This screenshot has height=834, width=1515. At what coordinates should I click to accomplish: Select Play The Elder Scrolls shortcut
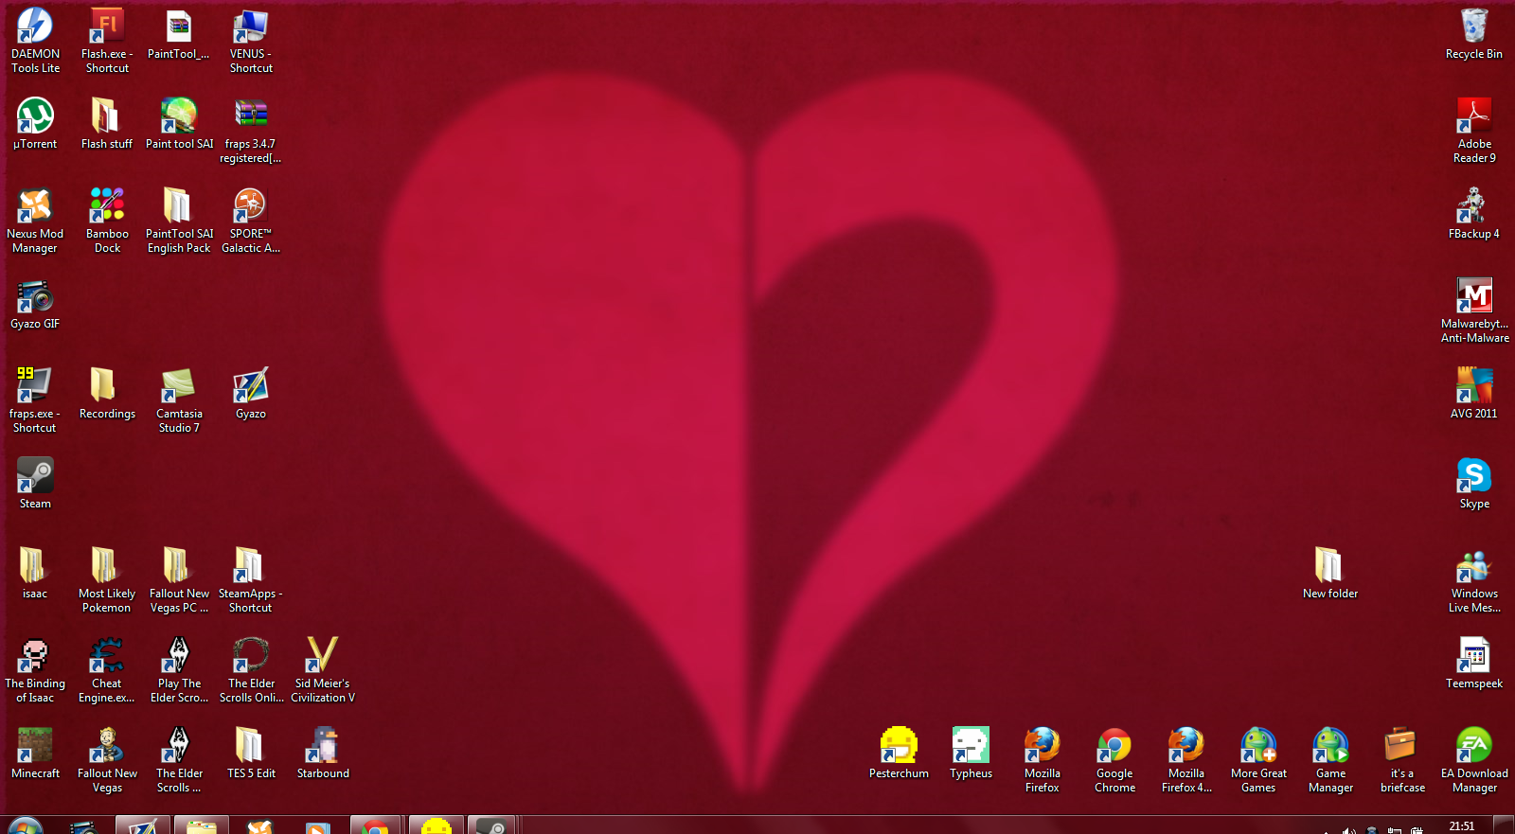click(x=179, y=670)
